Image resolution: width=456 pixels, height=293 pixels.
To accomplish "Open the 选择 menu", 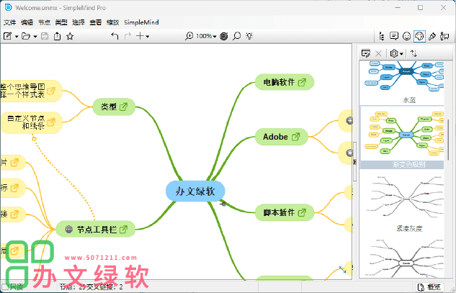I will [x=79, y=22].
